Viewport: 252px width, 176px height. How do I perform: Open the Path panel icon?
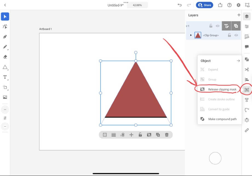pyautogui.click(x=247, y=110)
